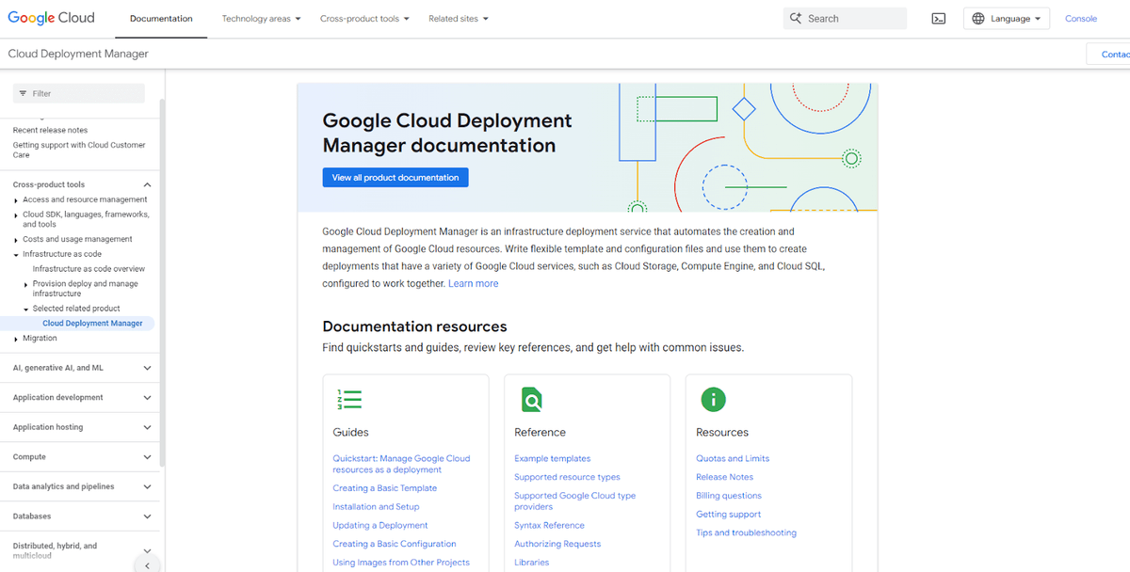The height and width of the screenshot is (572, 1130).
Task: Select Cloud Deployment Manager in sidebar tree
Action: coord(92,324)
